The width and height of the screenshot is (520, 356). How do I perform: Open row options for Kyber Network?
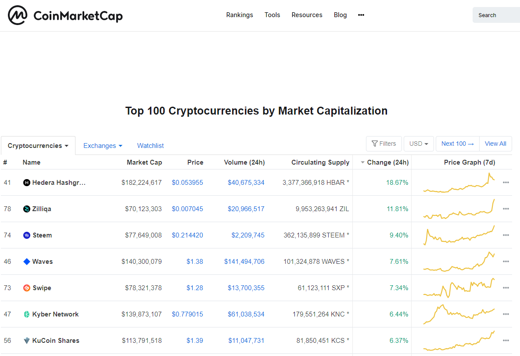[x=506, y=314]
